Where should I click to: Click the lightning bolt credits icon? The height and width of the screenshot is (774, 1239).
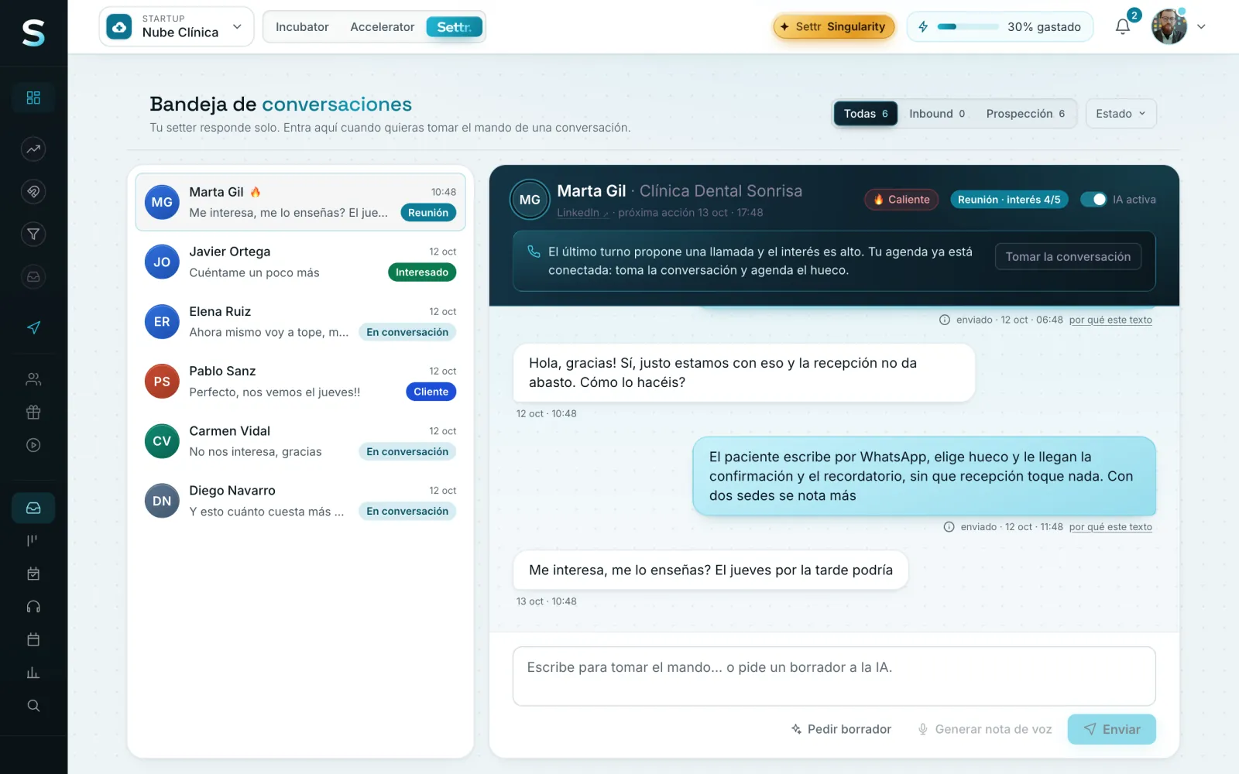pyautogui.click(x=923, y=26)
